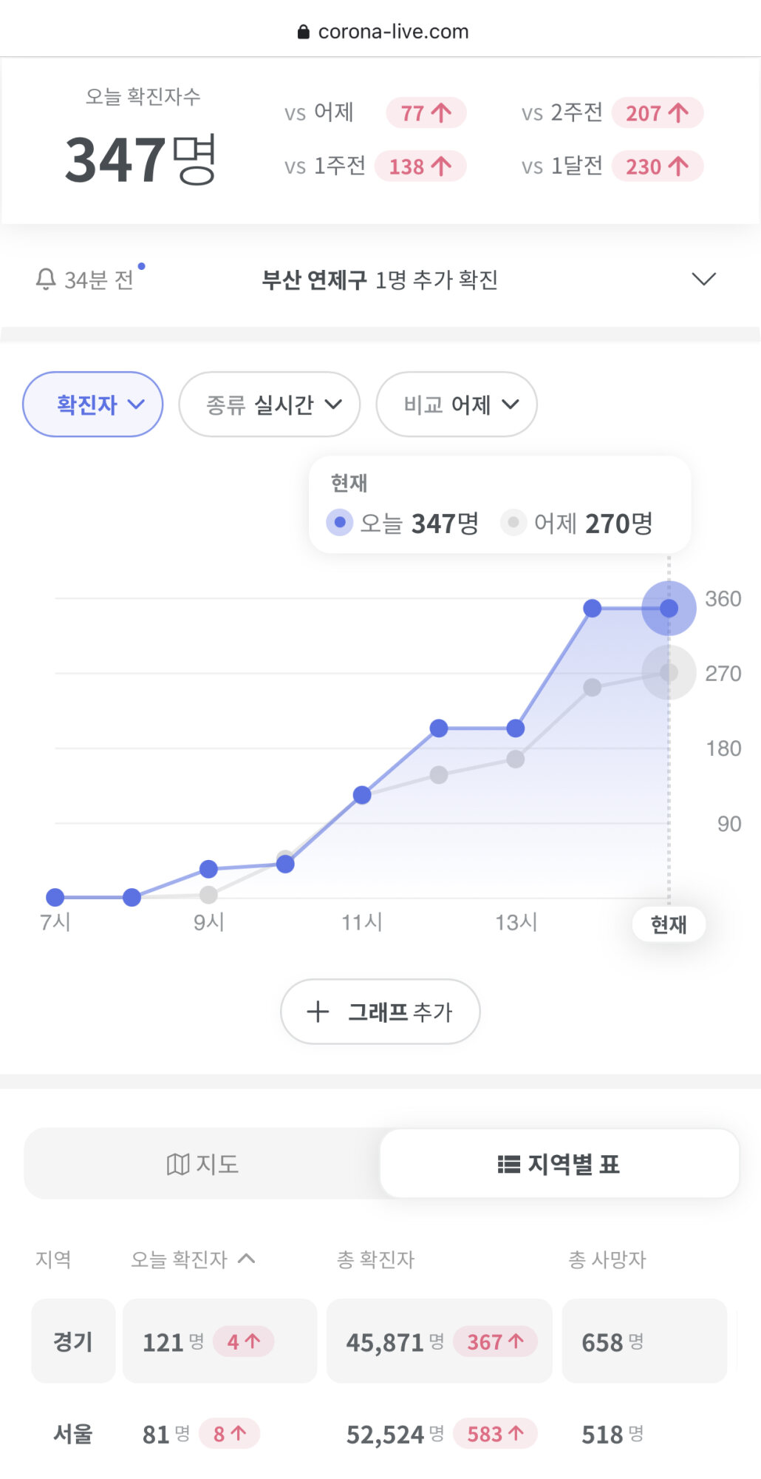Switch to the 지도 tab
The height and width of the screenshot is (1479, 761).
(x=202, y=1164)
